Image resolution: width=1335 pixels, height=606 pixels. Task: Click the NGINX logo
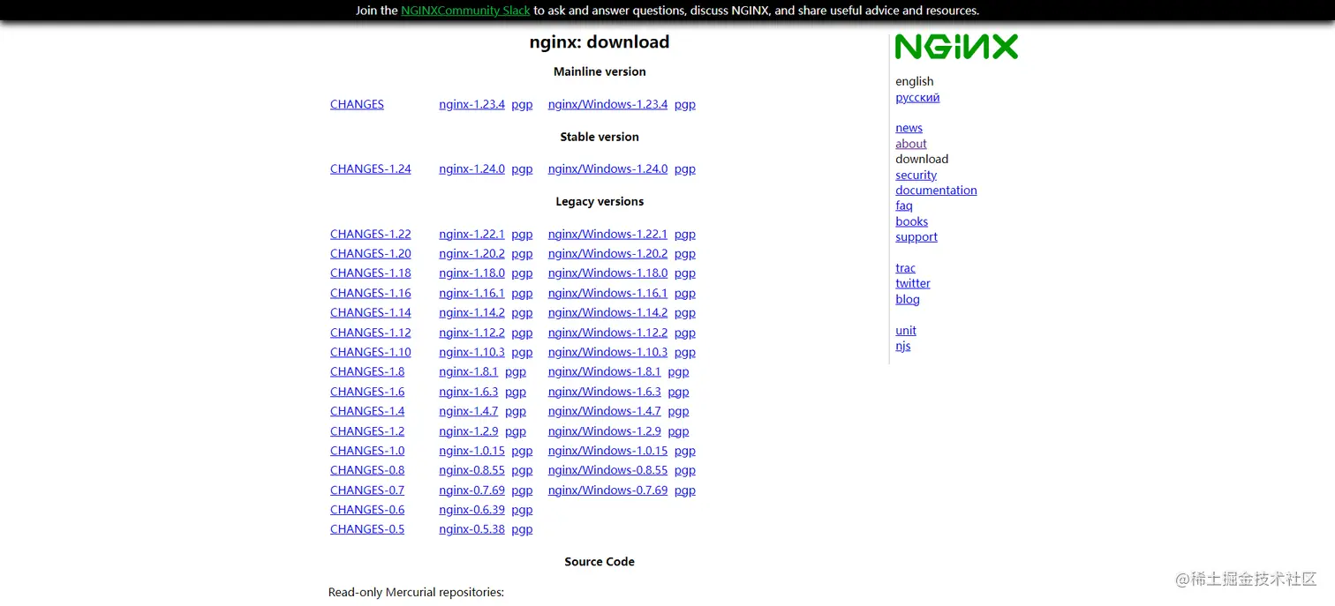(x=956, y=47)
